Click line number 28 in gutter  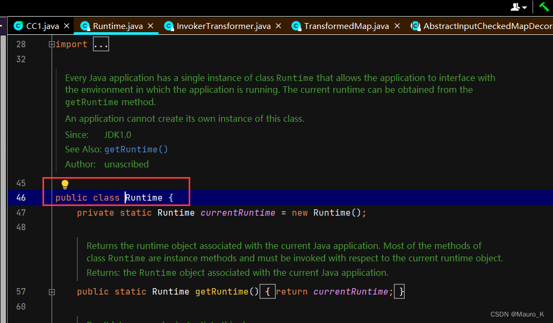(21, 45)
